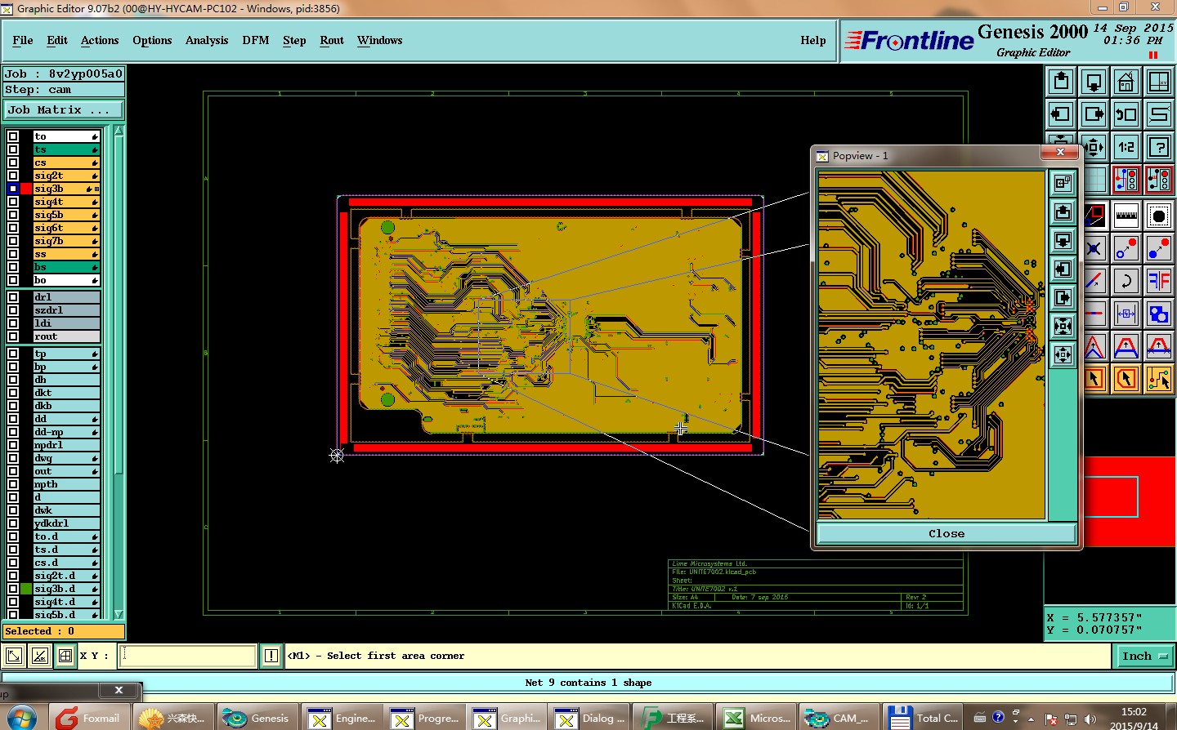This screenshot has width=1177, height=730.
Task: Toggle the checkbox for layer 'to'
Action: tap(13, 136)
